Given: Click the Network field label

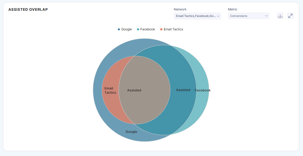Looking at the screenshot, I should click(x=180, y=9).
